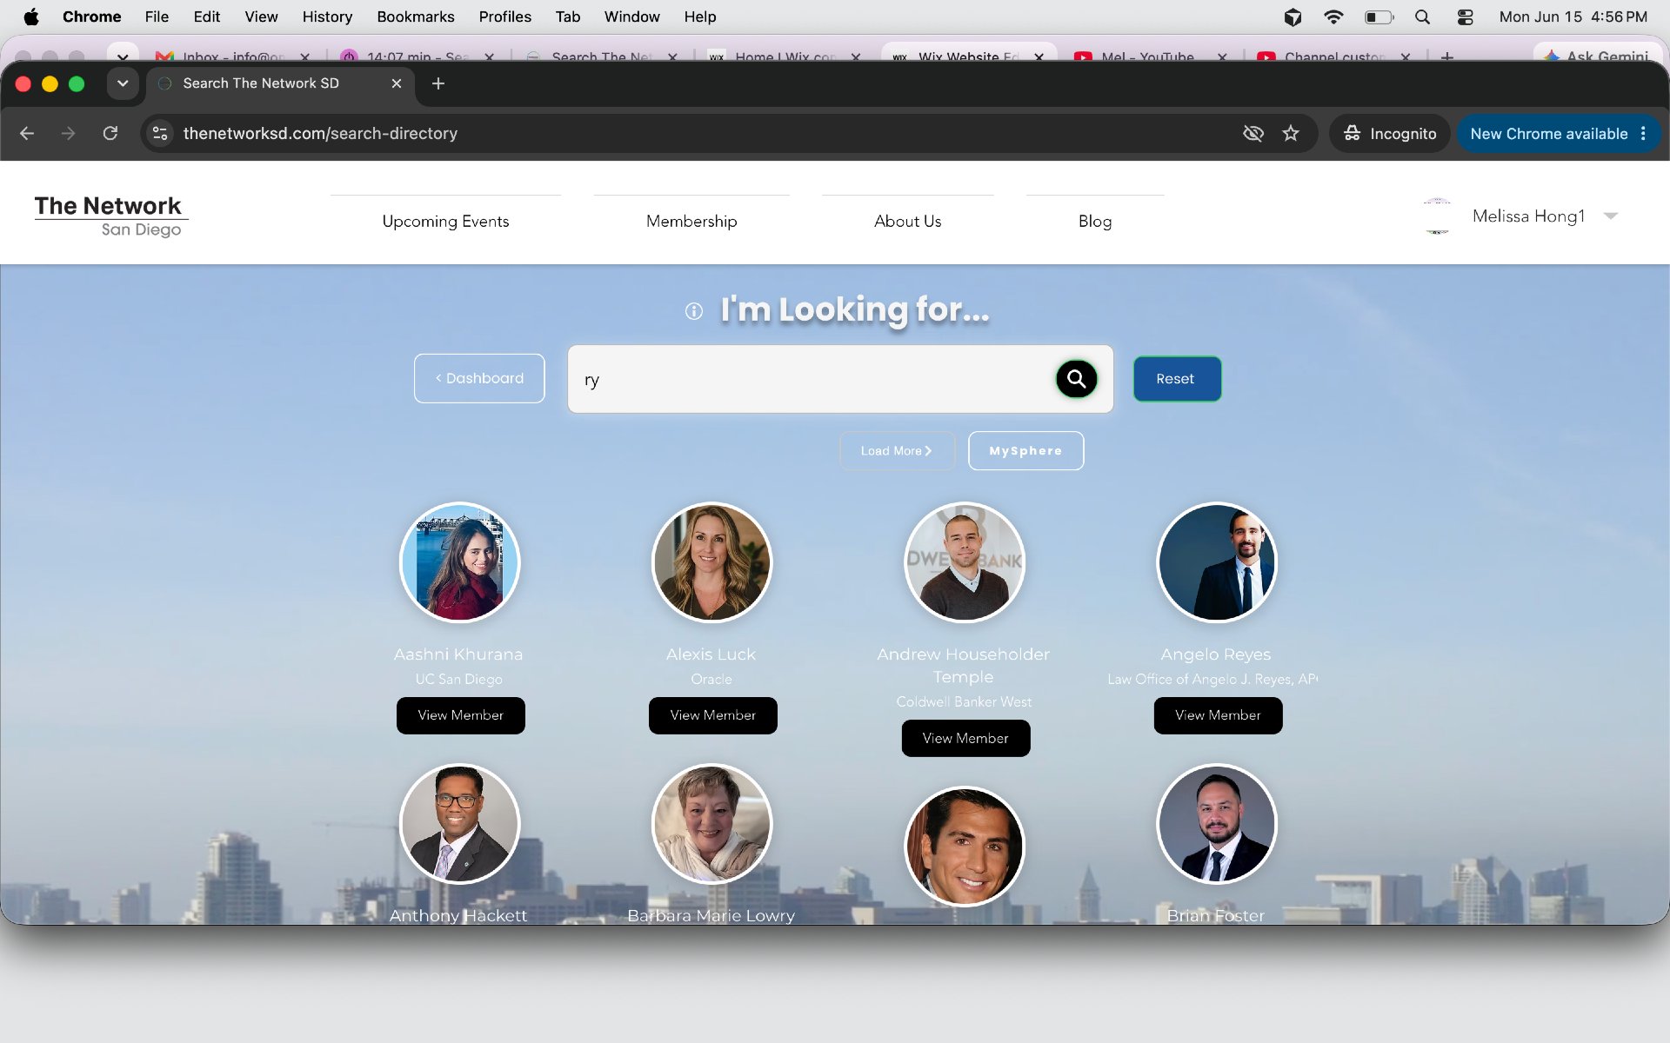This screenshot has height=1043, width=1670.
Task: Click the MySphere button
Action: (x=1025, y=451)
